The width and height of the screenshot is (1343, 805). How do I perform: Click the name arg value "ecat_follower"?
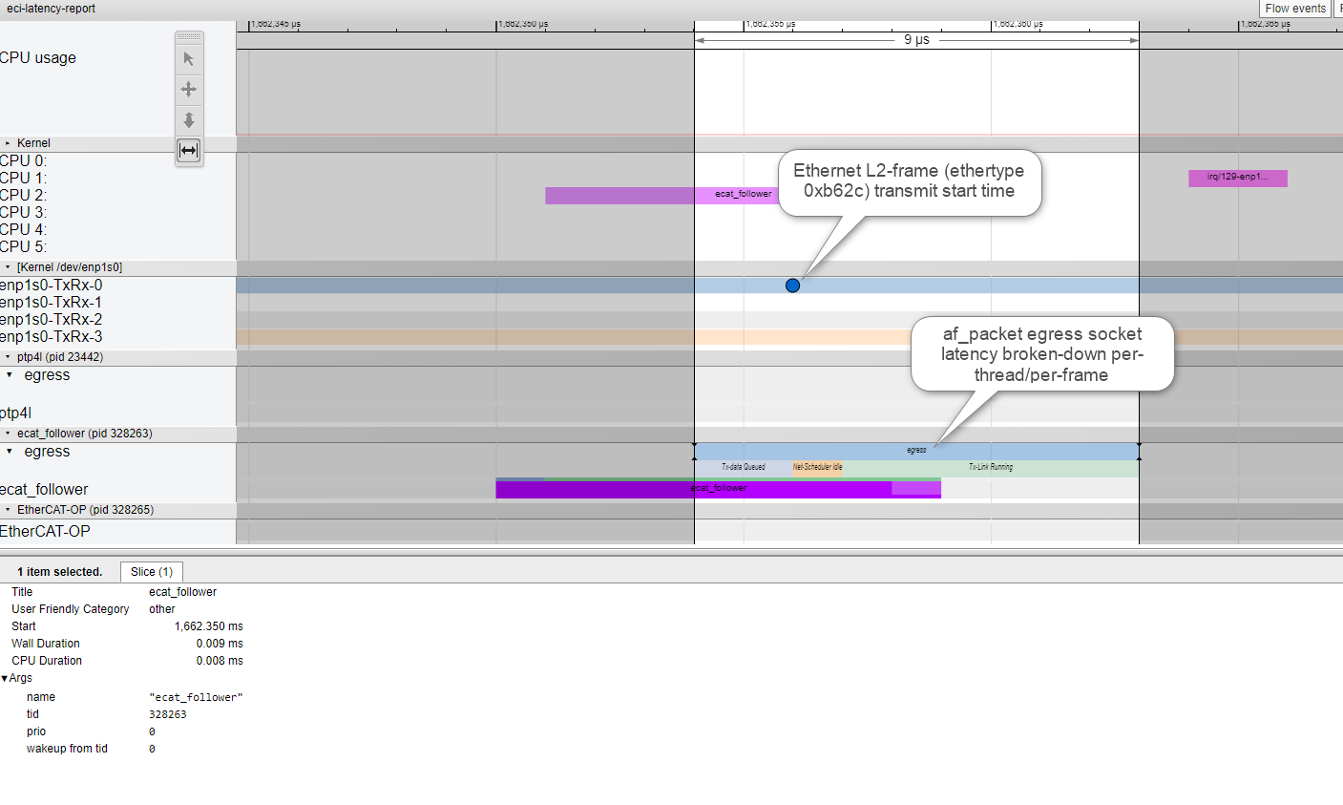pos(196,697)
